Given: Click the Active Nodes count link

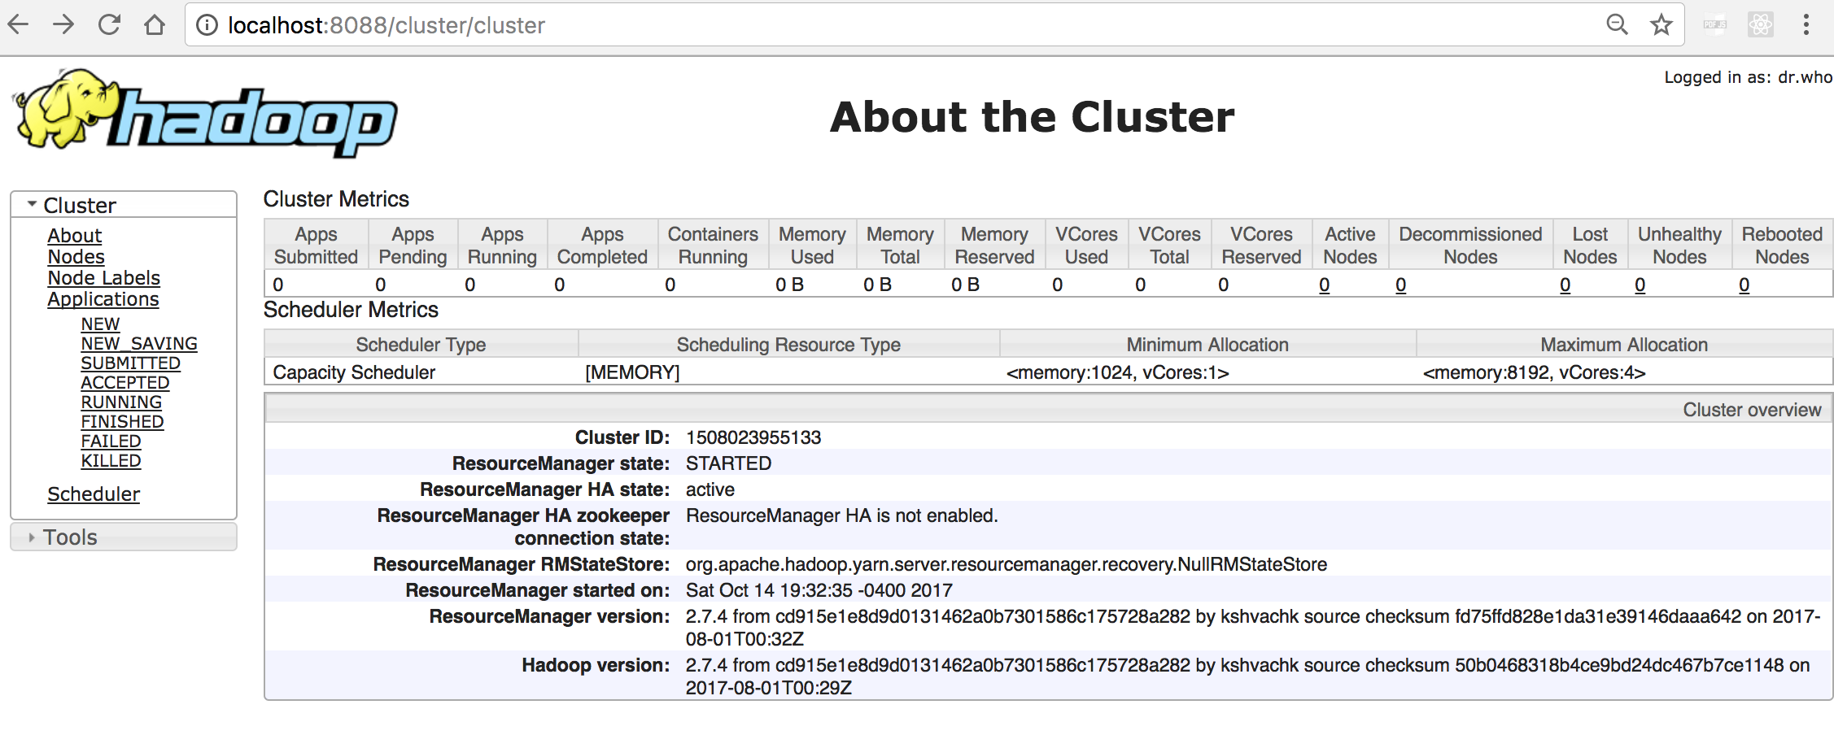Looking at the screenshot, I should click(1325, 285).
